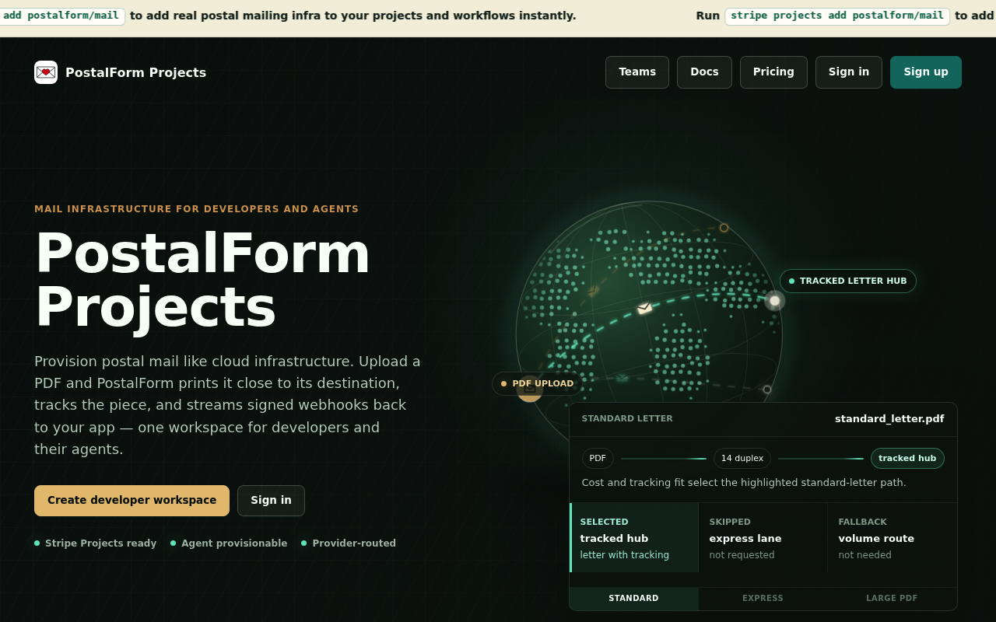
Task: View the Pricing page
Action: [x=773, y=72]
